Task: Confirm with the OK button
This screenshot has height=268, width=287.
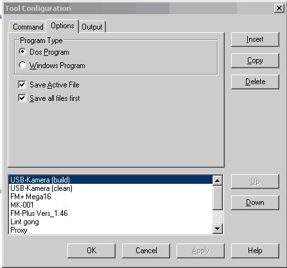Action: [91, 251]
